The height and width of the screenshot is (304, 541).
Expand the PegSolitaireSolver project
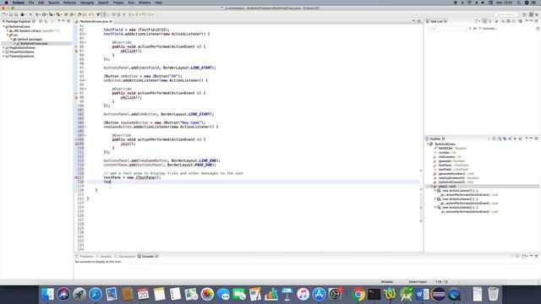point(3,47)
